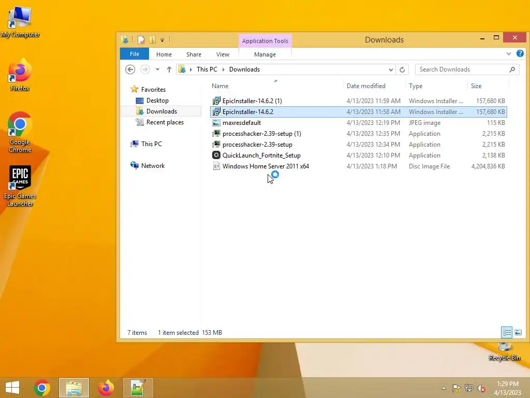Expand the ribbon with the chevron
This screenshot has height=398, width=530.
509,53
